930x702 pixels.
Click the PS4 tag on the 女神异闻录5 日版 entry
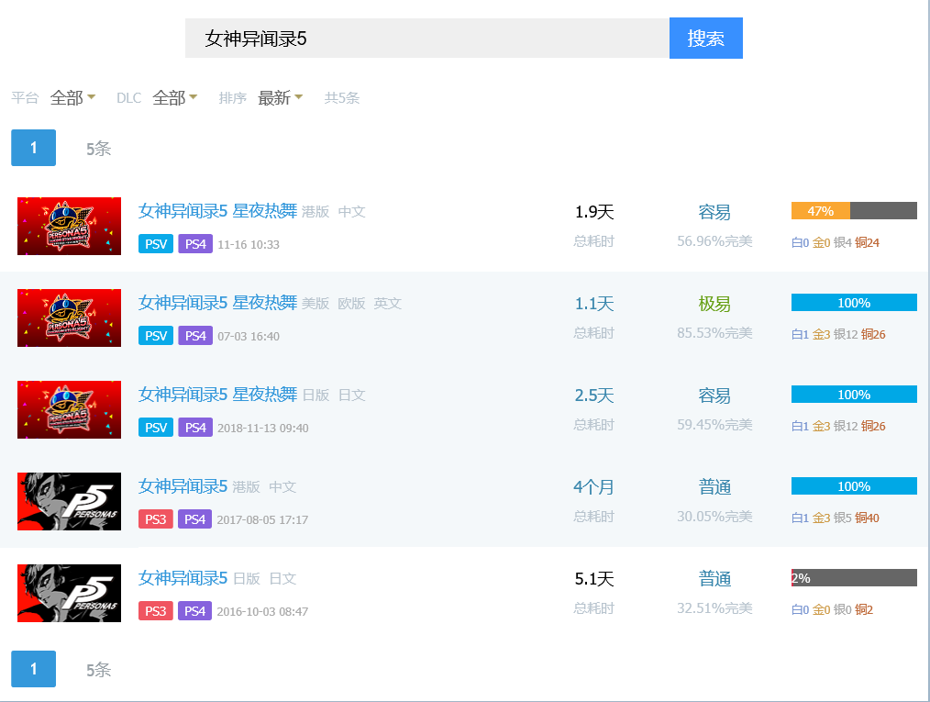194,611
